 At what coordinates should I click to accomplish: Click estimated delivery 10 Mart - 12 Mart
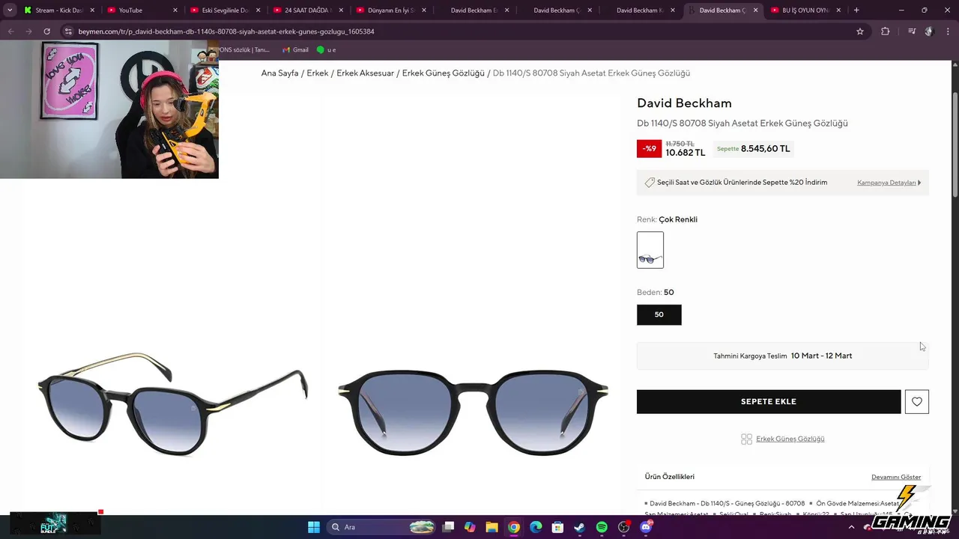(x=821, y=356)
